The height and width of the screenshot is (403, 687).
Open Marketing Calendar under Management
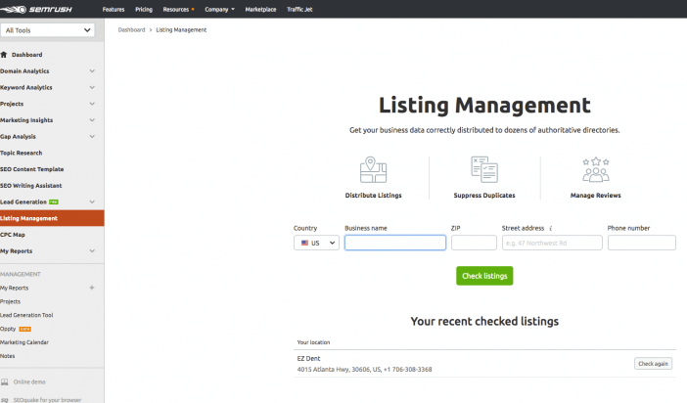[24, 342]
